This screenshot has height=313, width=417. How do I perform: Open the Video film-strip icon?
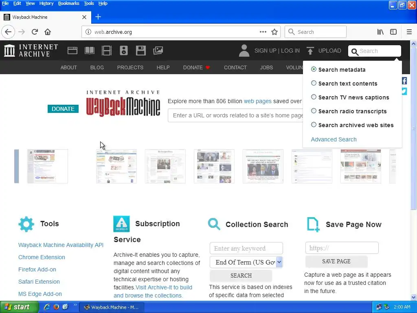pos(107,51)
